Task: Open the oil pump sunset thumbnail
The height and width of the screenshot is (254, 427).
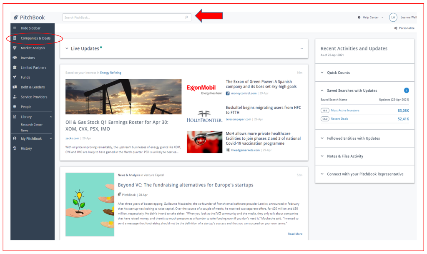Action: pos(123,97)
